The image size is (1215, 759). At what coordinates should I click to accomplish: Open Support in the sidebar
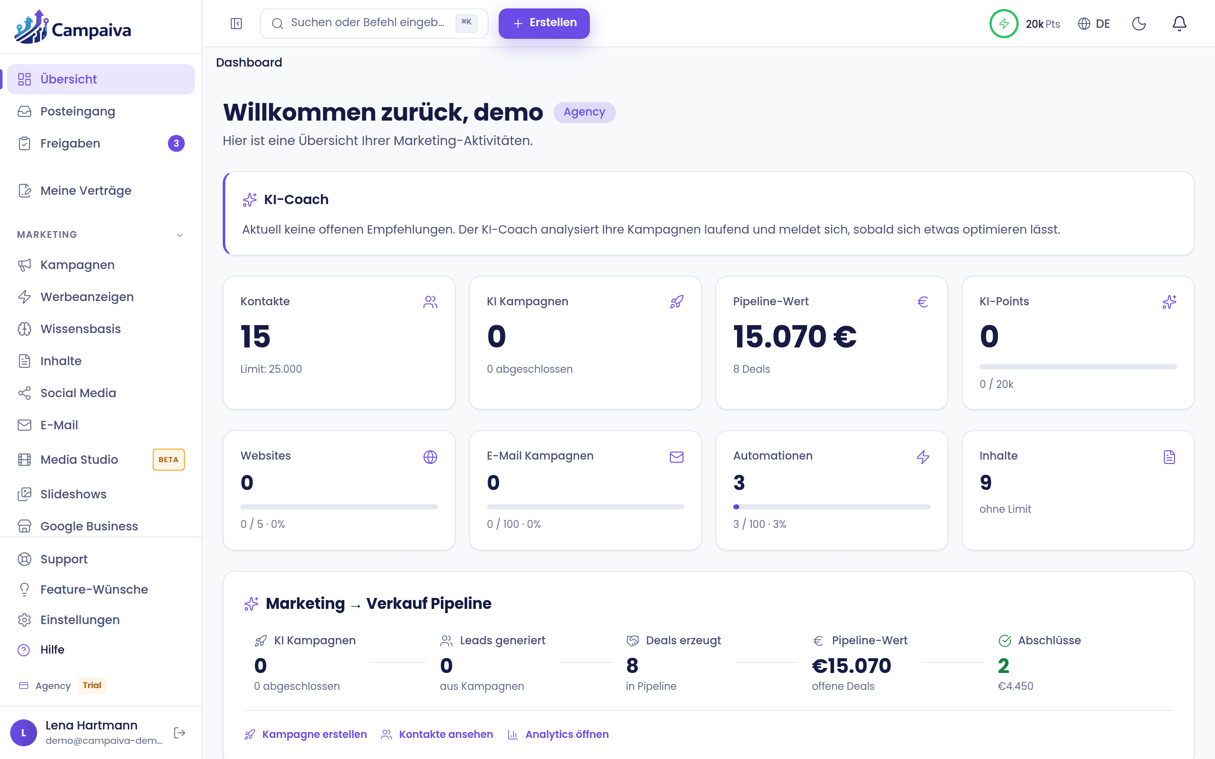pos(100,559)
